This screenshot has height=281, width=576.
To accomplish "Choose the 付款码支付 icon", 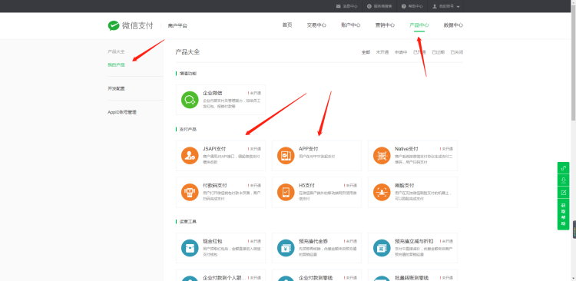I will click(x=190, y=192).
